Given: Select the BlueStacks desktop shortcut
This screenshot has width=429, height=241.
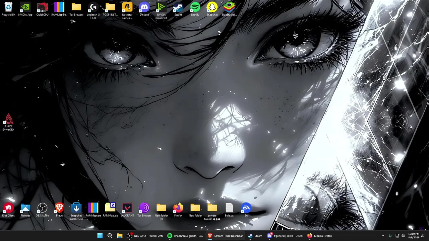Looking at the screenshot, I should [x=229, y=9].
